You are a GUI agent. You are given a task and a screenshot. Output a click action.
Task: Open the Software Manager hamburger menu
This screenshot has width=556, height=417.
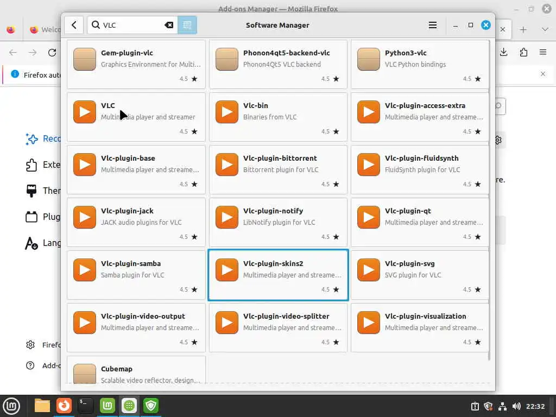click(x=433, y=25)
